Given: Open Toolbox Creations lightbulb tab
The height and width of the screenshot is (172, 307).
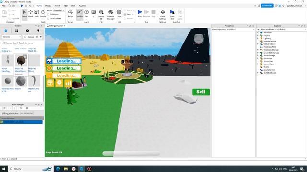Looking at the screenshot, I should (x=38, y=31).
